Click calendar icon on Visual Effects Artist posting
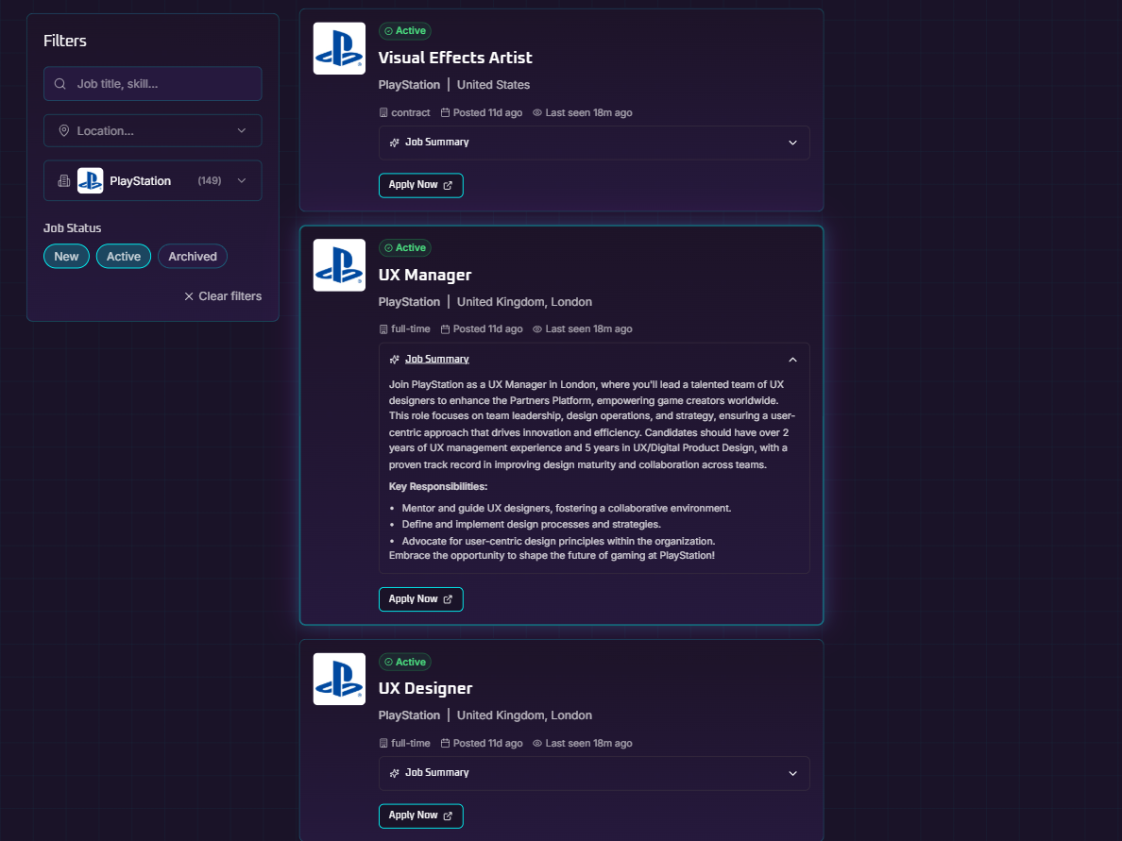The width and height of the screenshot is (1122, 841). [x=445, y=113]
